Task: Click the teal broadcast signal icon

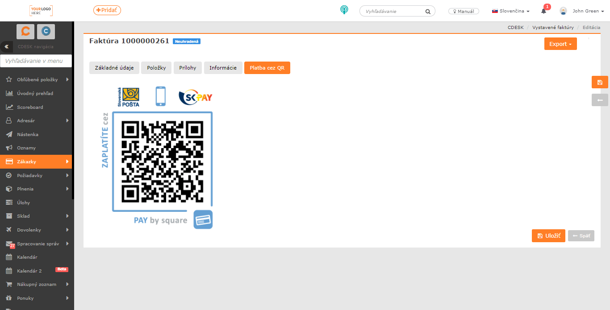Action: coord(344,10)
